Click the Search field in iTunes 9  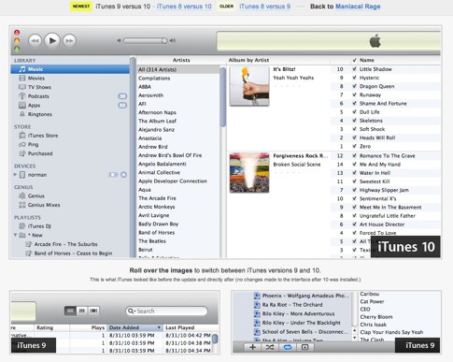(166, 311)
